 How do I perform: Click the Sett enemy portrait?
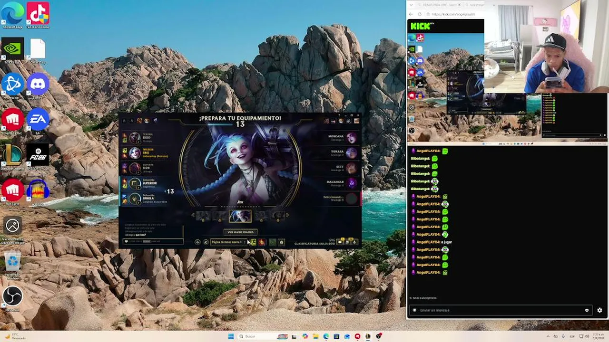(x=352, y=168)
